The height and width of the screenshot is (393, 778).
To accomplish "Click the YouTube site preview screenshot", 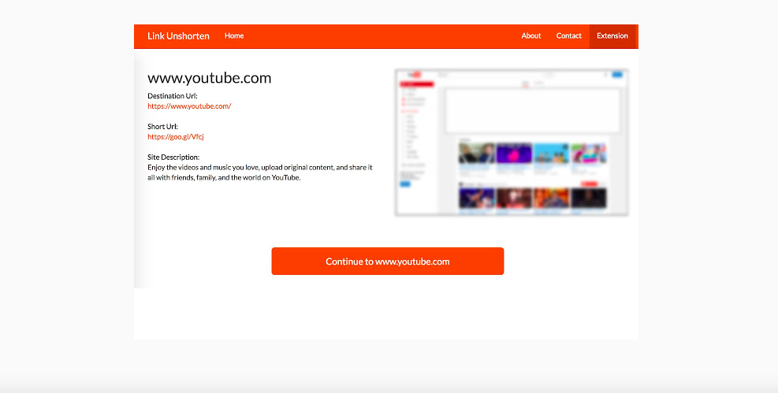I will (512, 142).
